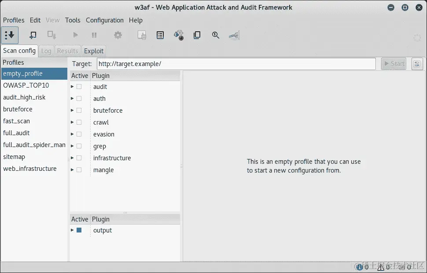The width and height of the screenshot is (427, 273).
Task: Open the Help menu
Action: coord(136,20)
